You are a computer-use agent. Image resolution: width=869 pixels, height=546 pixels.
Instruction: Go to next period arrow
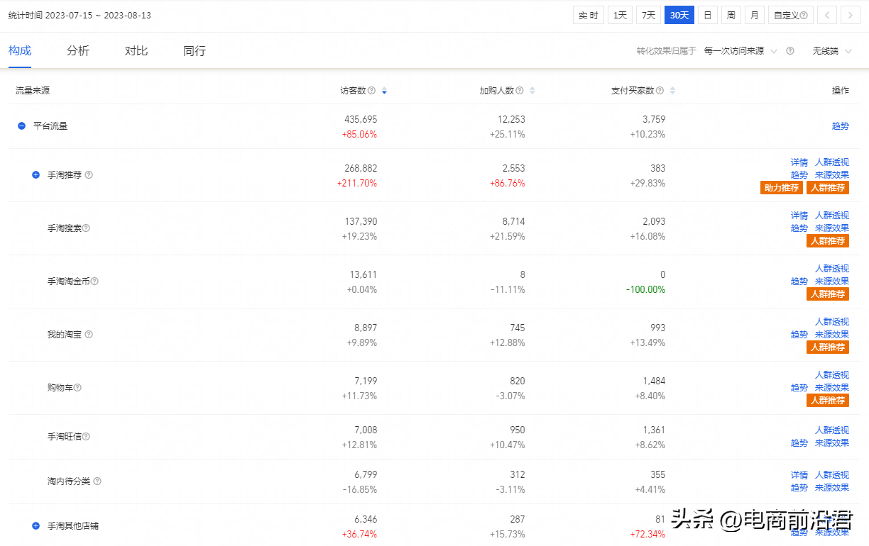click(850, 15)
